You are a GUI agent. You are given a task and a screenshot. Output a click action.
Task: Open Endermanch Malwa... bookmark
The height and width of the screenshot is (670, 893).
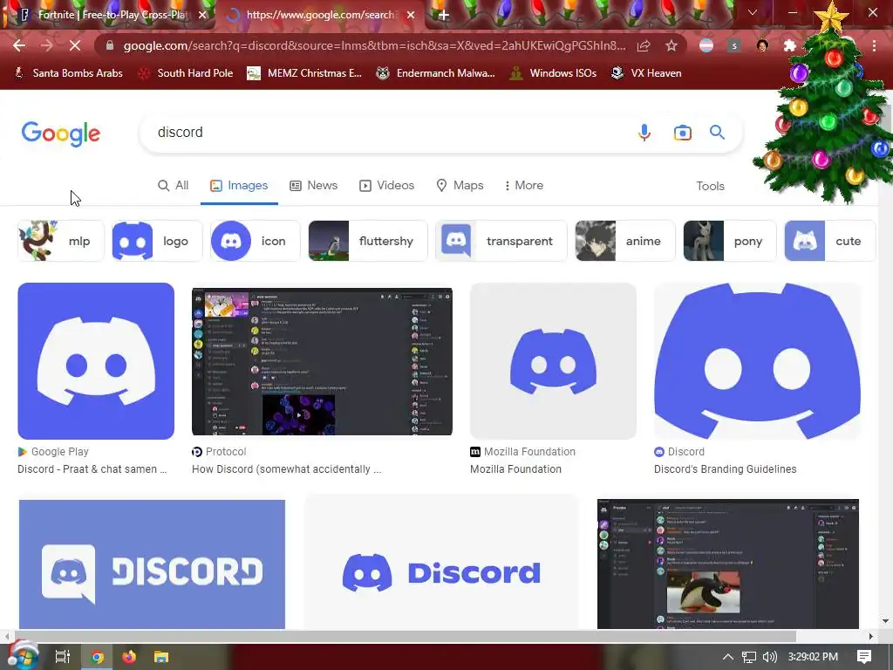435,73
